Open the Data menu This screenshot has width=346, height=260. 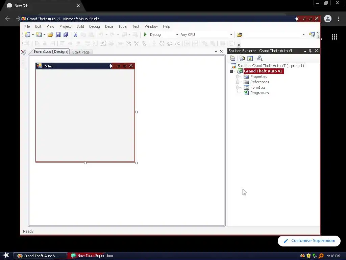coord(109,26)
